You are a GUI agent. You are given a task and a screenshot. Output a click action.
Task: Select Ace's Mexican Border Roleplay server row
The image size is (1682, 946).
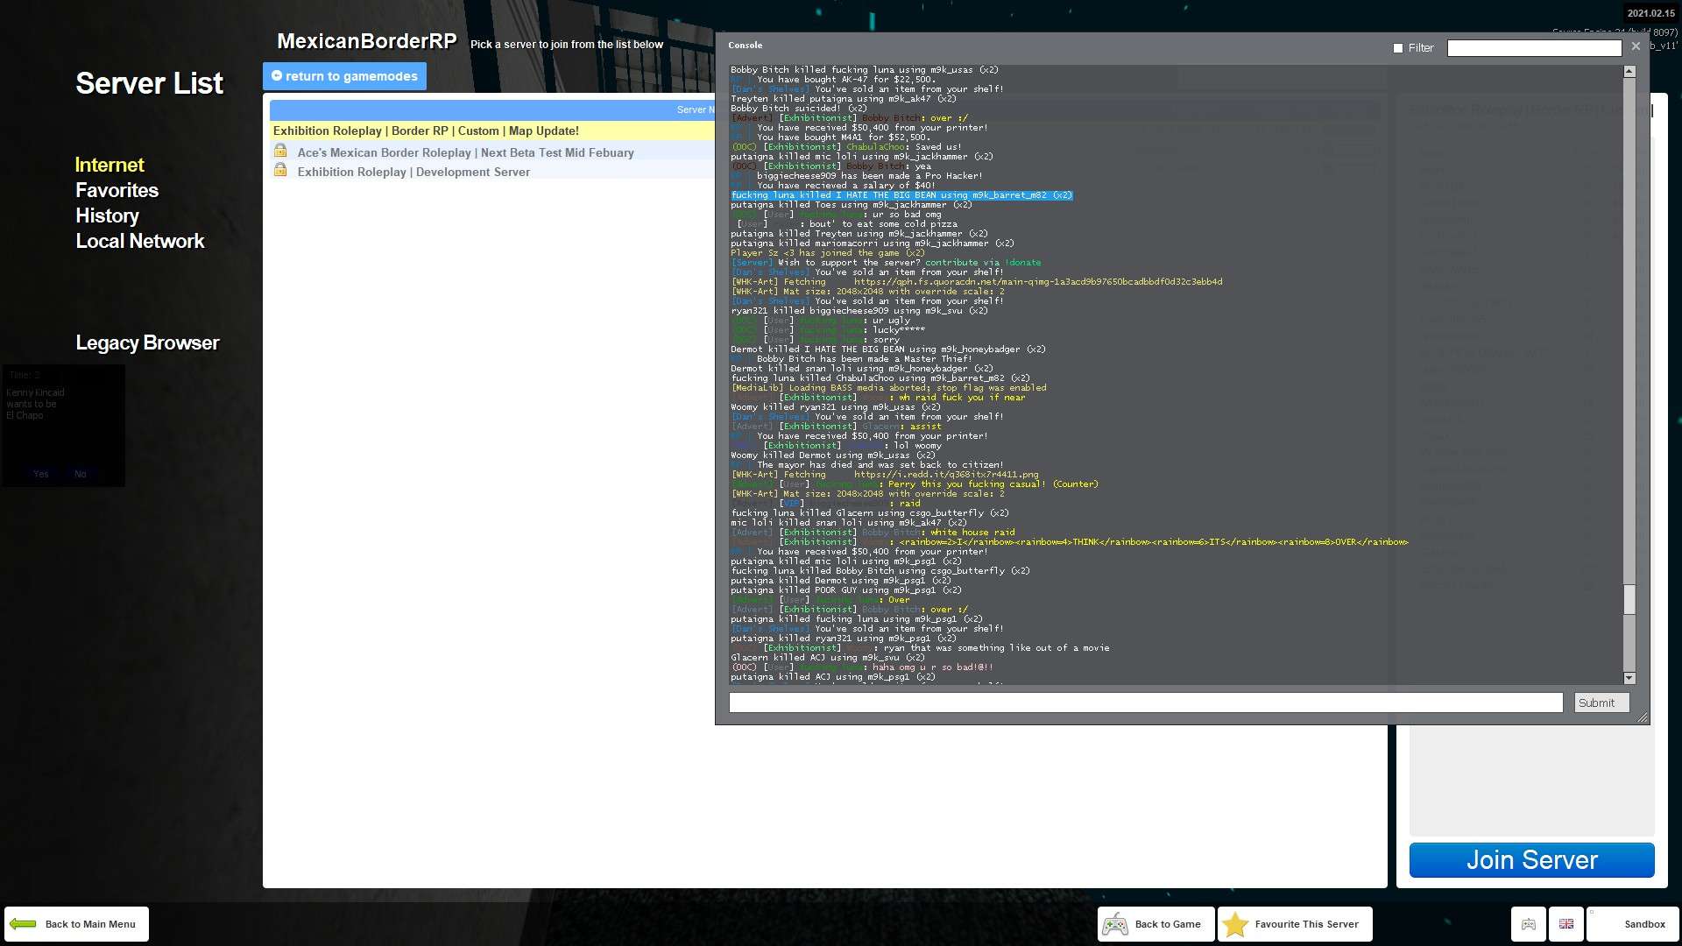click(492, 152)
